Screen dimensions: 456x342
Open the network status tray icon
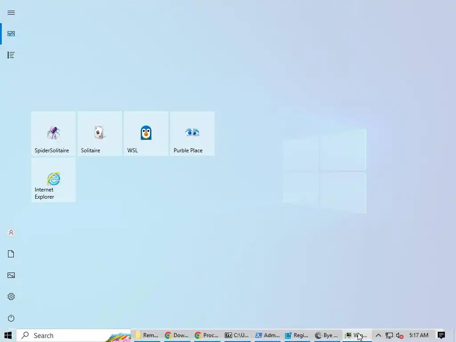389,335
